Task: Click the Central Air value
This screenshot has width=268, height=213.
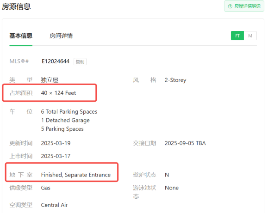Action: click(x=54, y=205)
